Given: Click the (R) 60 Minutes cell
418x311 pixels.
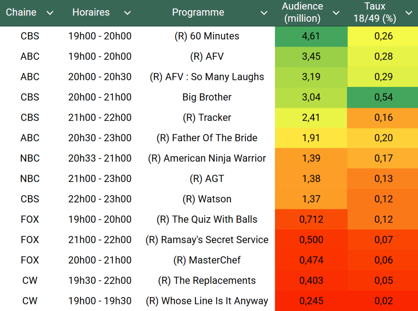Looking at the screenshot, I should (207, 36).
